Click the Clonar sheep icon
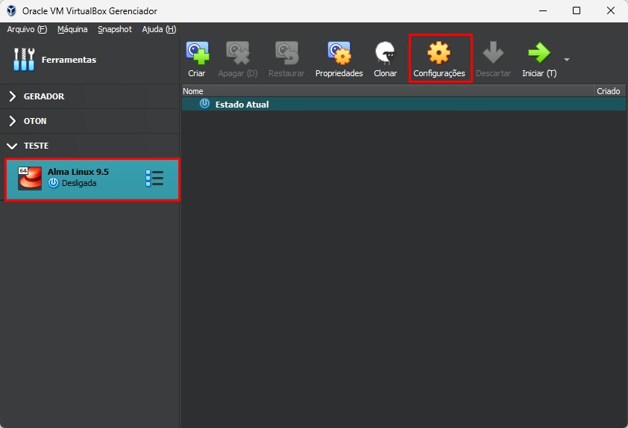 click(386, 53)
